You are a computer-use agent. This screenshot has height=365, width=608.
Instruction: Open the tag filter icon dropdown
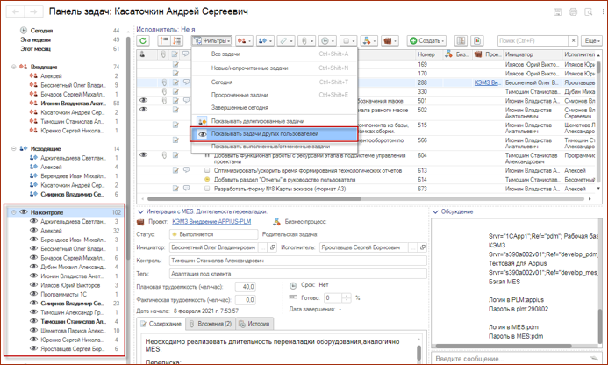pyautogui.click(x=287, y=40)
